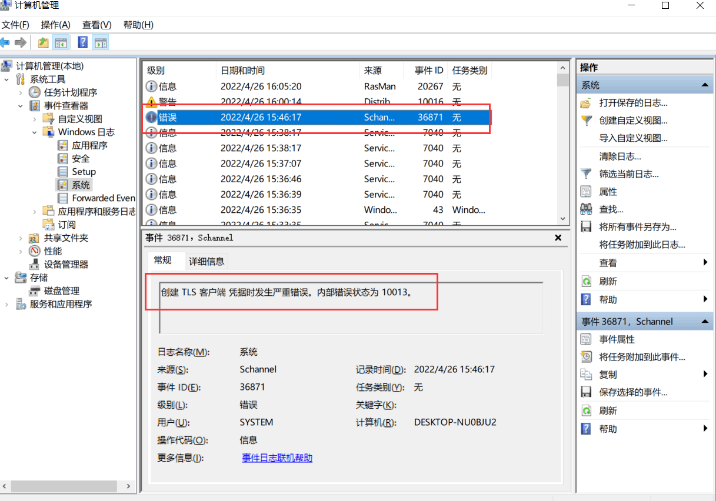Click the 属性 properties icon
The image size is (716, 501).
(586, 192)
